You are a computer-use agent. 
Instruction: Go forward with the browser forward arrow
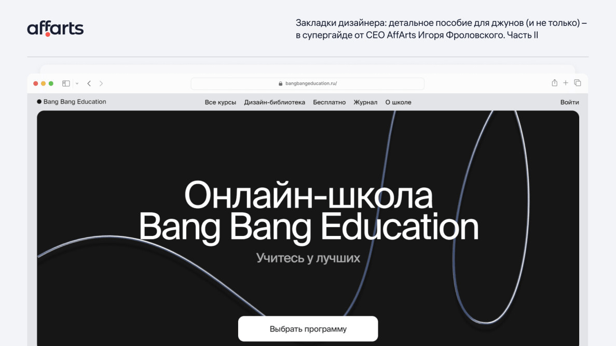click(x=101, y=84)
